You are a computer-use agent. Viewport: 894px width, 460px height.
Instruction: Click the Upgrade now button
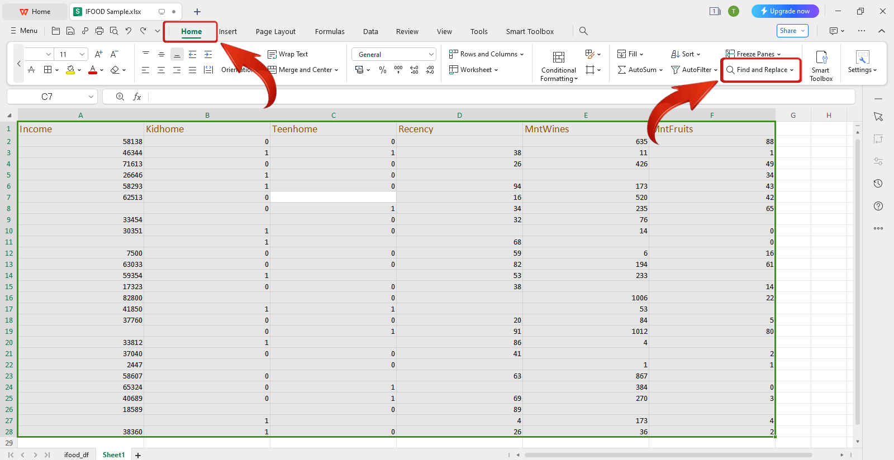click(785, 11)
